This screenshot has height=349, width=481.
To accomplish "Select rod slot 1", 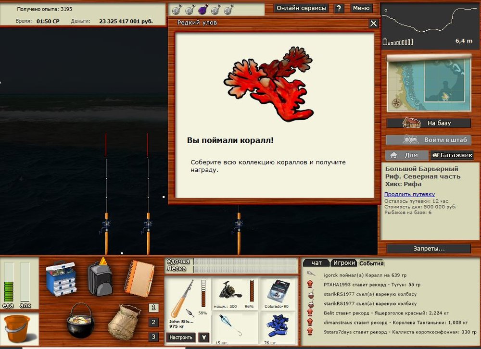I will pyautogui.click(x=153, y=308).
